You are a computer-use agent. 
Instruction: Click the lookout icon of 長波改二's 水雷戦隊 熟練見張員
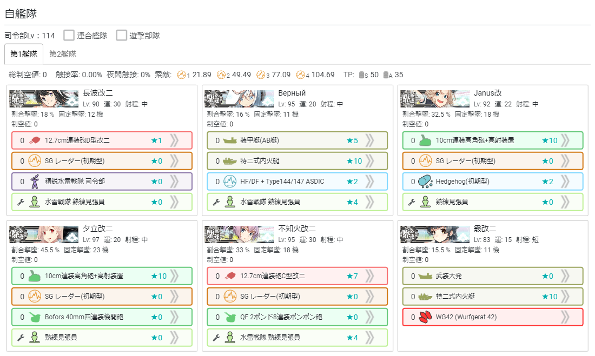[x=35, y=201]
